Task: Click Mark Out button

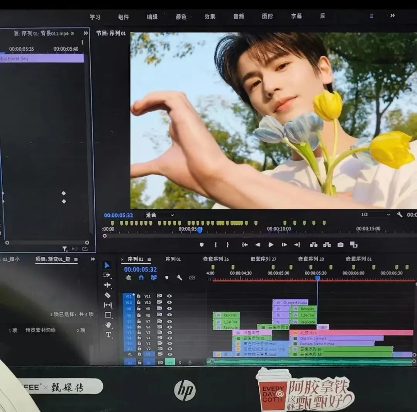Action: [228, 245]
